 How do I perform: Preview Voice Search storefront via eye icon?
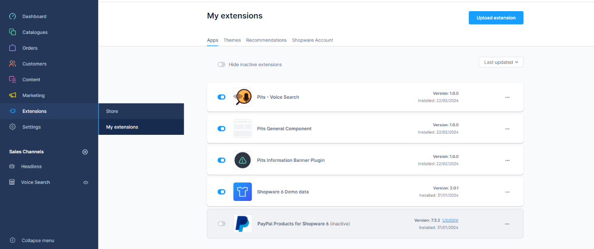click(86, 182)
